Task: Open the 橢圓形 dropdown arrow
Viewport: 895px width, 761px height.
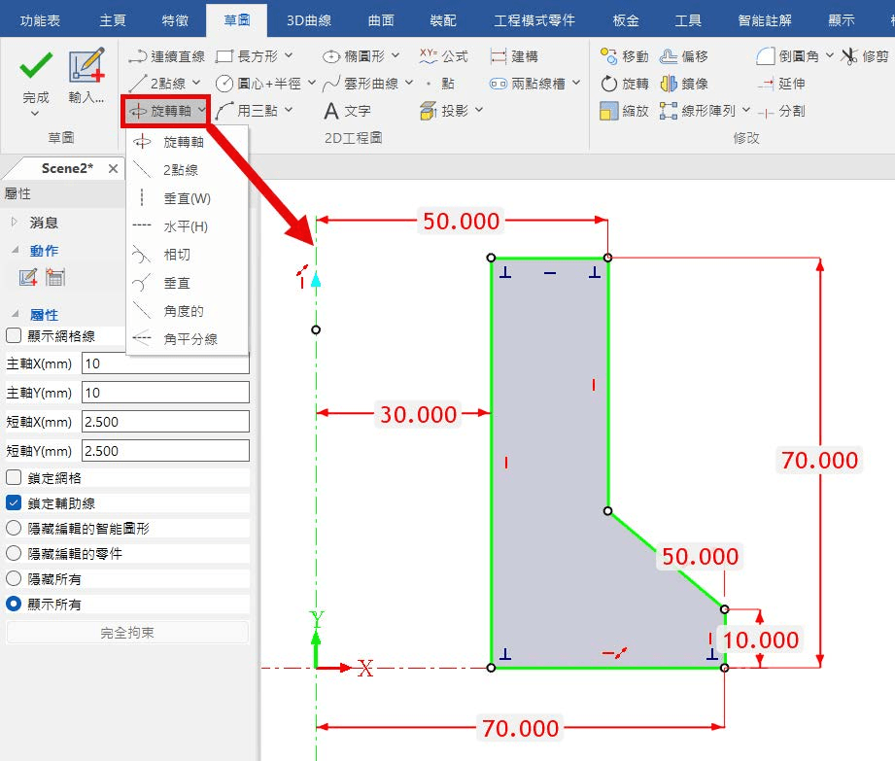Action: 396,55
